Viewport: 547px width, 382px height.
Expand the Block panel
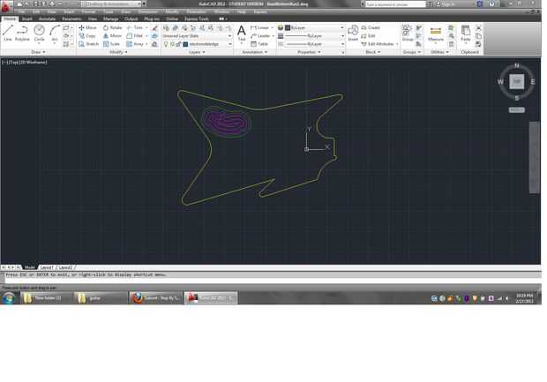tap(373, 52)
